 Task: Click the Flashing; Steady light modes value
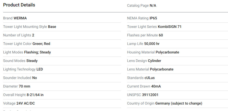tap(38, 52)
